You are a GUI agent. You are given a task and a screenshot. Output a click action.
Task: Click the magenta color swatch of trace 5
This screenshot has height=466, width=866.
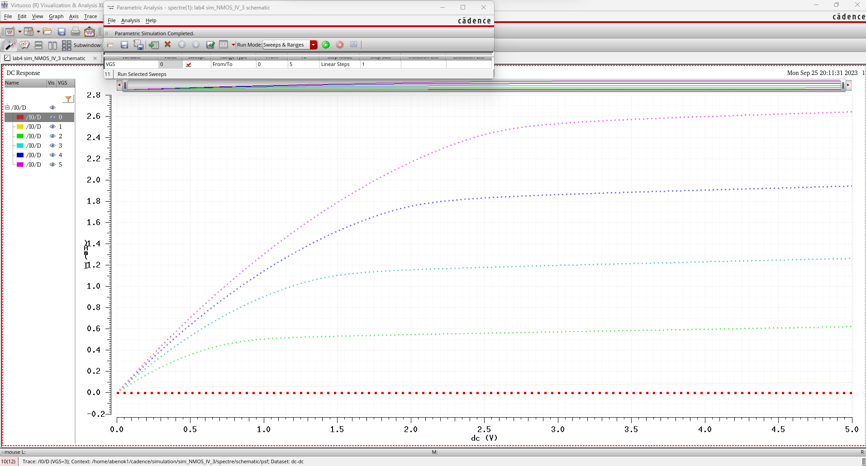coord(20,165)
